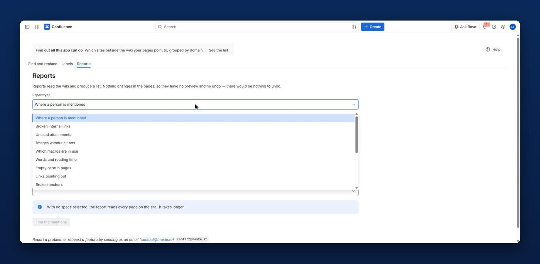Switch to the Labels tab

tap(67, 64)
